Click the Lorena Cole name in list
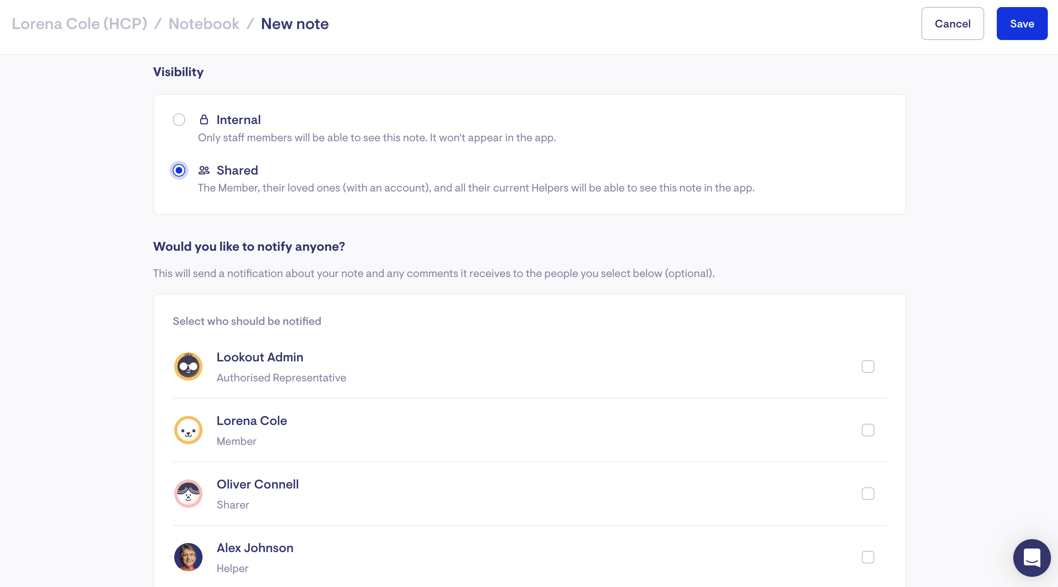 click(x=252, y=421)
